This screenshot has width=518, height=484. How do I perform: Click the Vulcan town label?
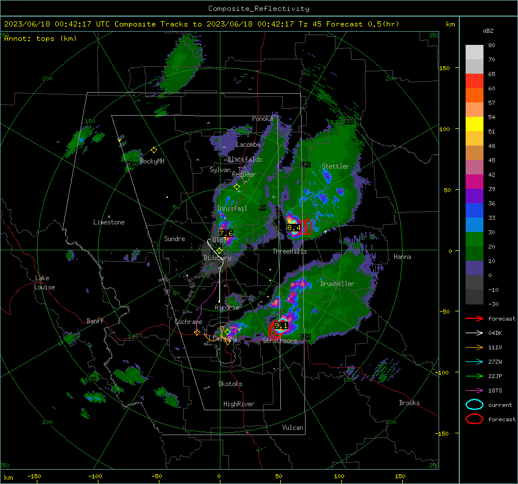click(x=292, y=428)
